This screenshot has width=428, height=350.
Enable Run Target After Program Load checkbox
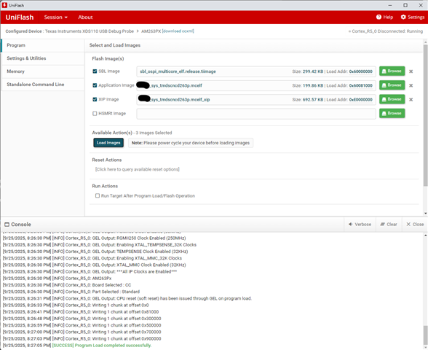click(x=98, y=195)
